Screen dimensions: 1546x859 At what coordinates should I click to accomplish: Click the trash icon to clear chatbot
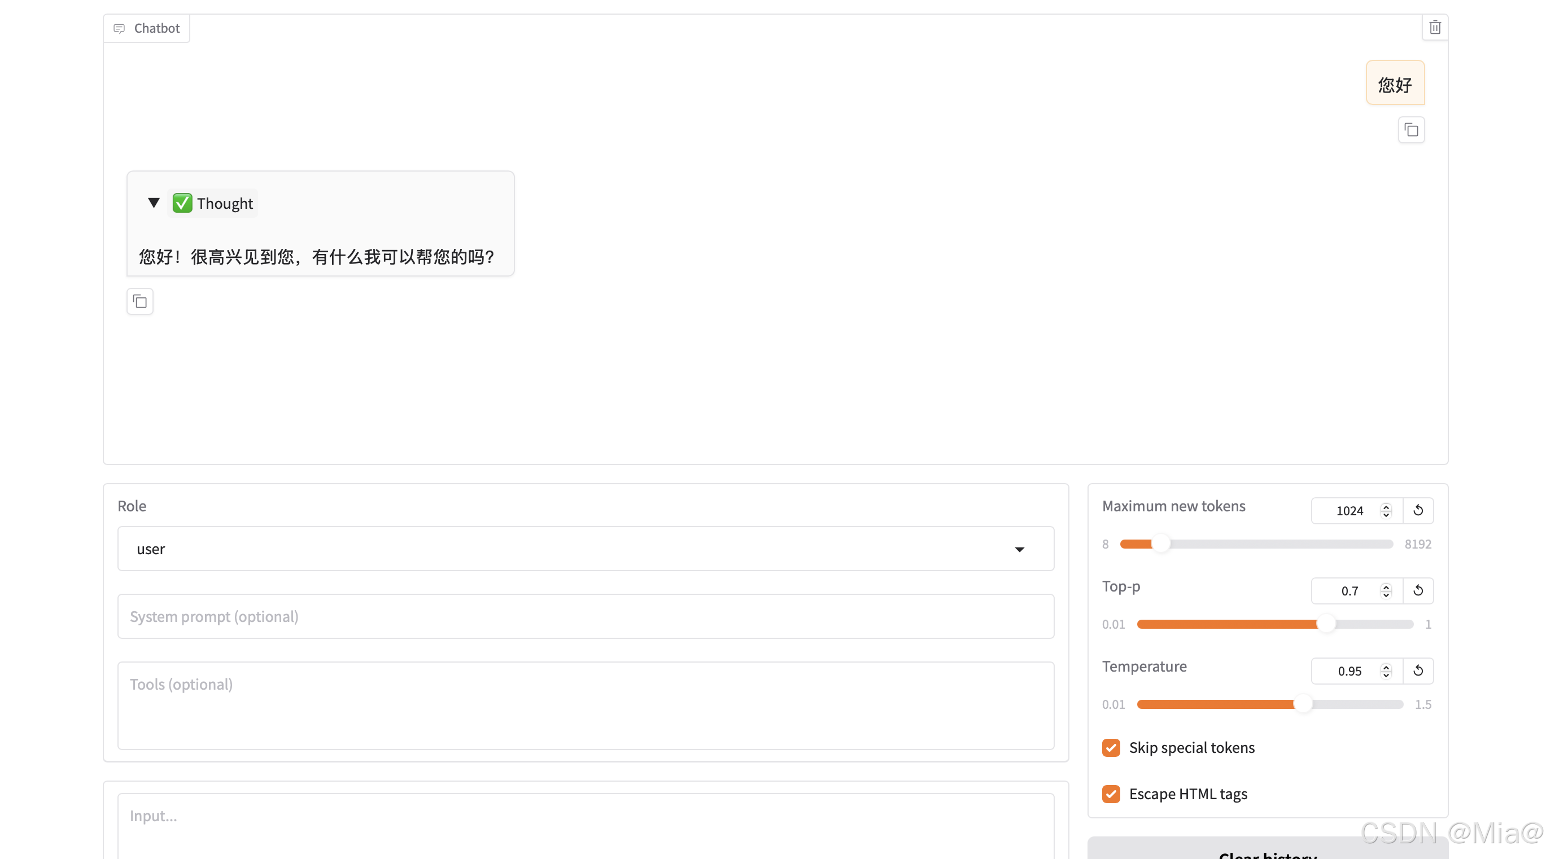pos(1434,28)
